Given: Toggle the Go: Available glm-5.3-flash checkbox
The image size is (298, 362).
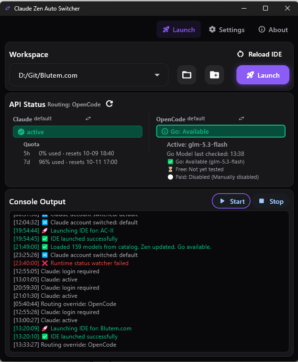Looking at the screenshot, I should coord(170,162).
